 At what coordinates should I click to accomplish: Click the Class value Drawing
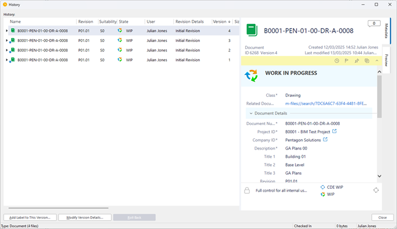292,95
